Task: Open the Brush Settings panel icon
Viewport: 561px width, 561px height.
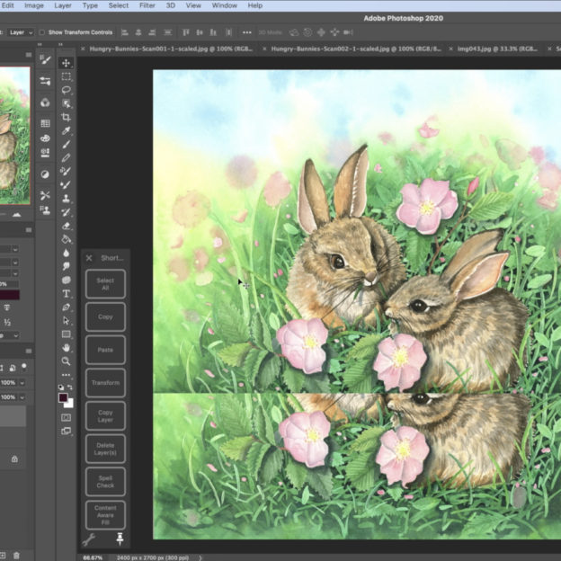Action: tap(45, 59)
